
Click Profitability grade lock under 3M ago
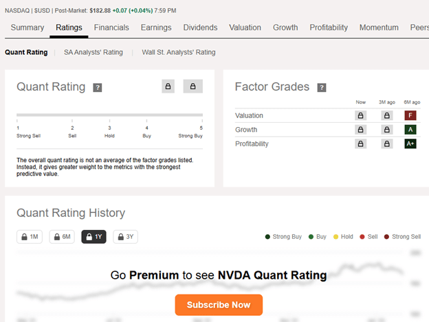tap(387, 143)
